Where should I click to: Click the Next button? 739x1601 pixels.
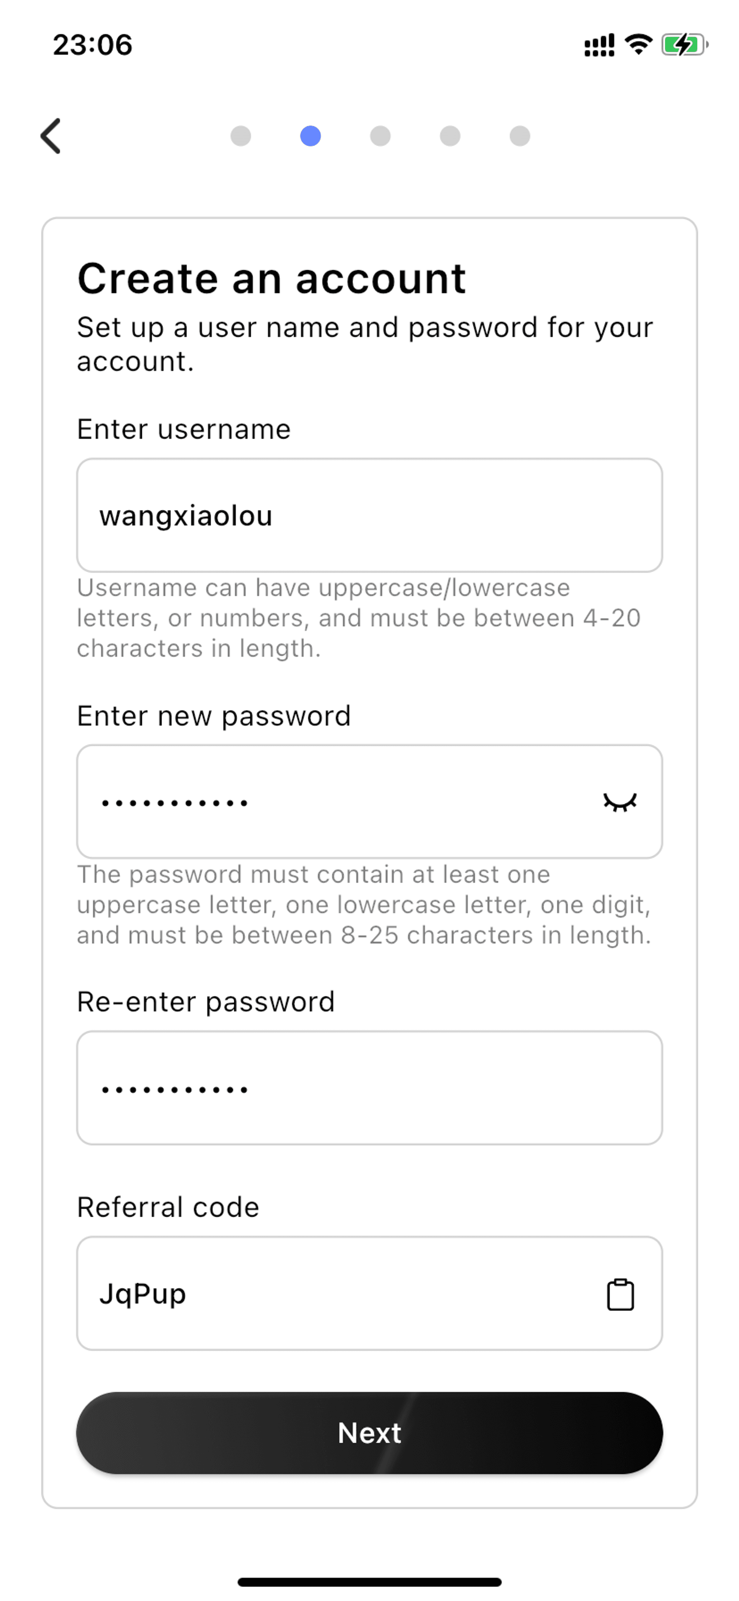[369, 1433]
